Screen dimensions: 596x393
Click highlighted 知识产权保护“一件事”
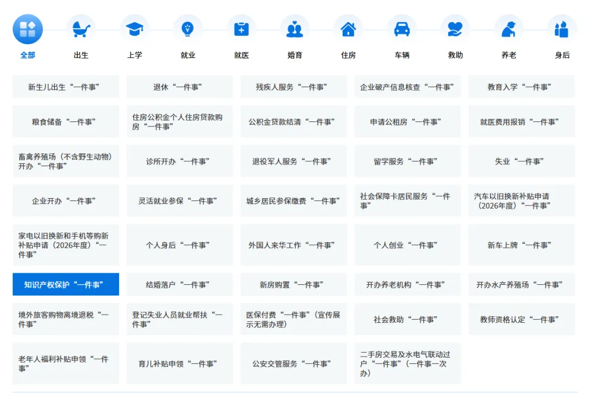[66, 284]
